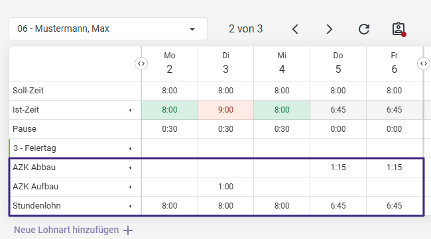Expand the AZK Abbau row arrow

coord(130,167)
